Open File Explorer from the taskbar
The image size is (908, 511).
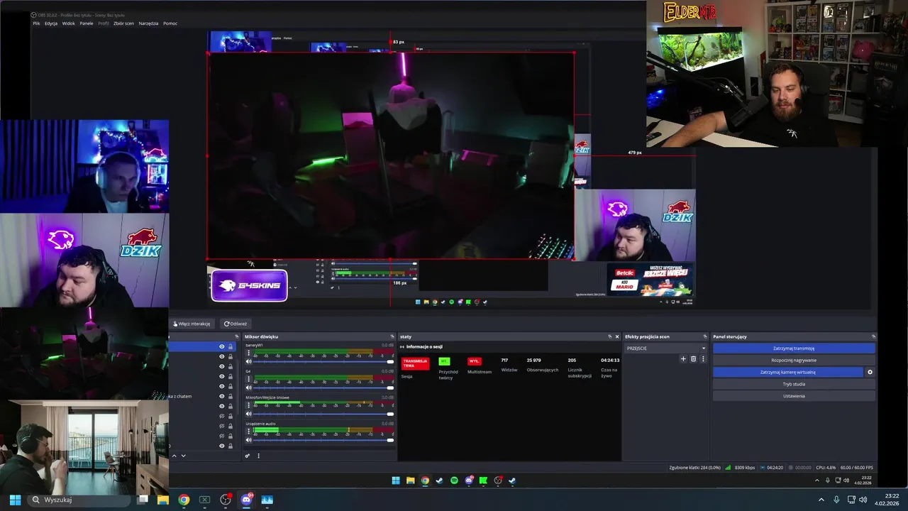pyautogui.click(x=162, y=500)
